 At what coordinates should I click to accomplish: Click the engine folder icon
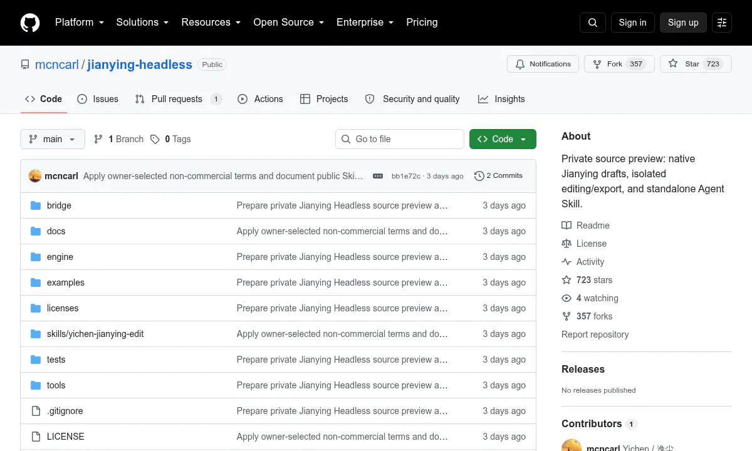pos(36,257)
